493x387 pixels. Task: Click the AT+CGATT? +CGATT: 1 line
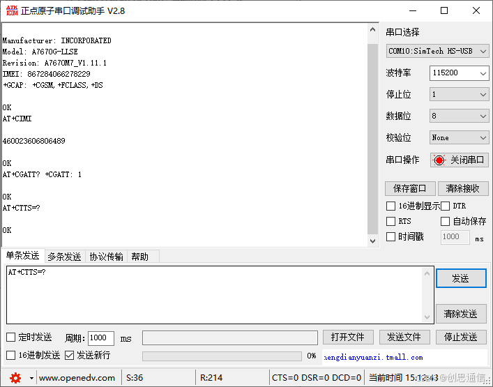pos(42,174)
